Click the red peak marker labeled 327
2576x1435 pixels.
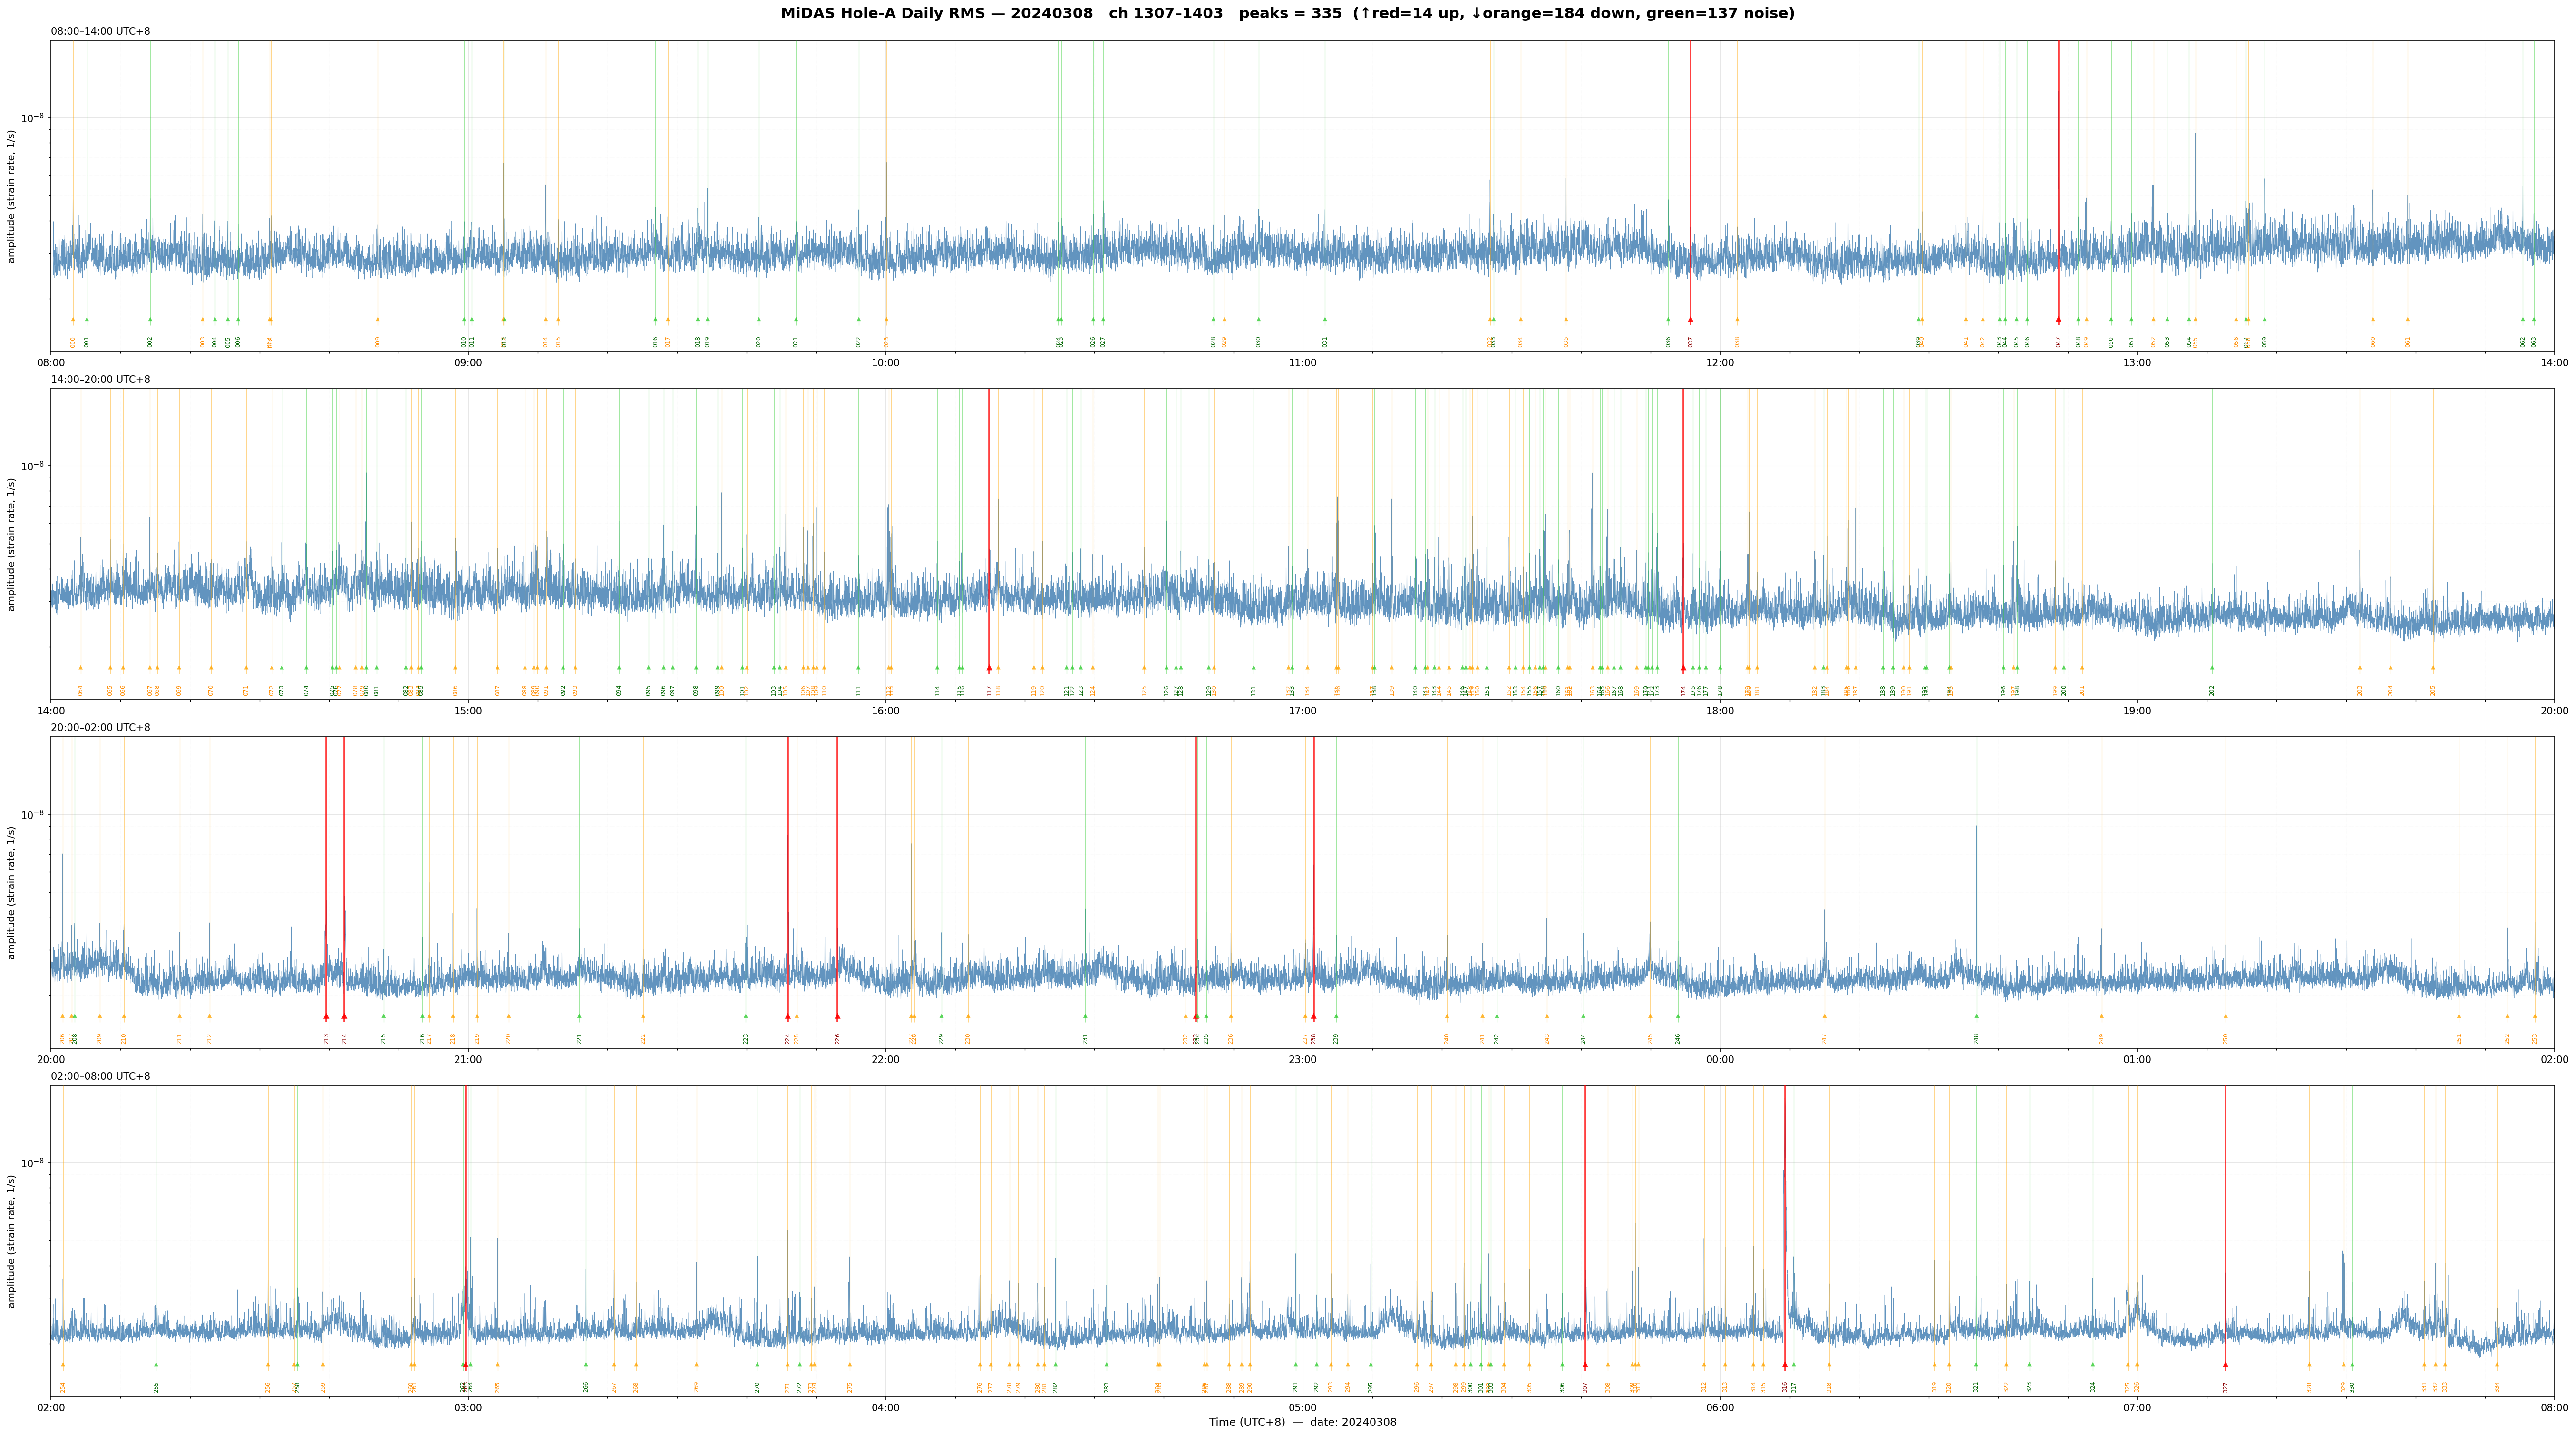pos(2225,1365)
